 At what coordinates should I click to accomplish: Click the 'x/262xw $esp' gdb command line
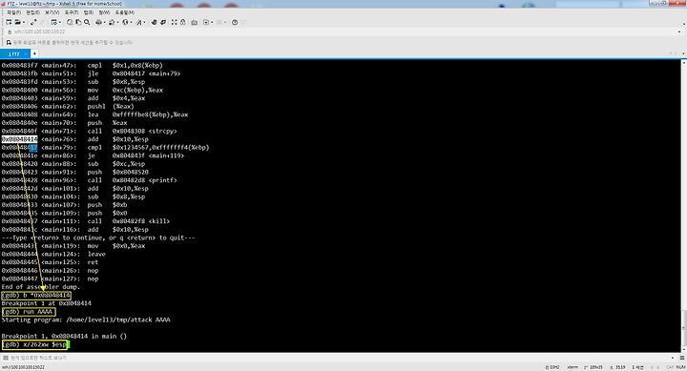coord(34,344)
